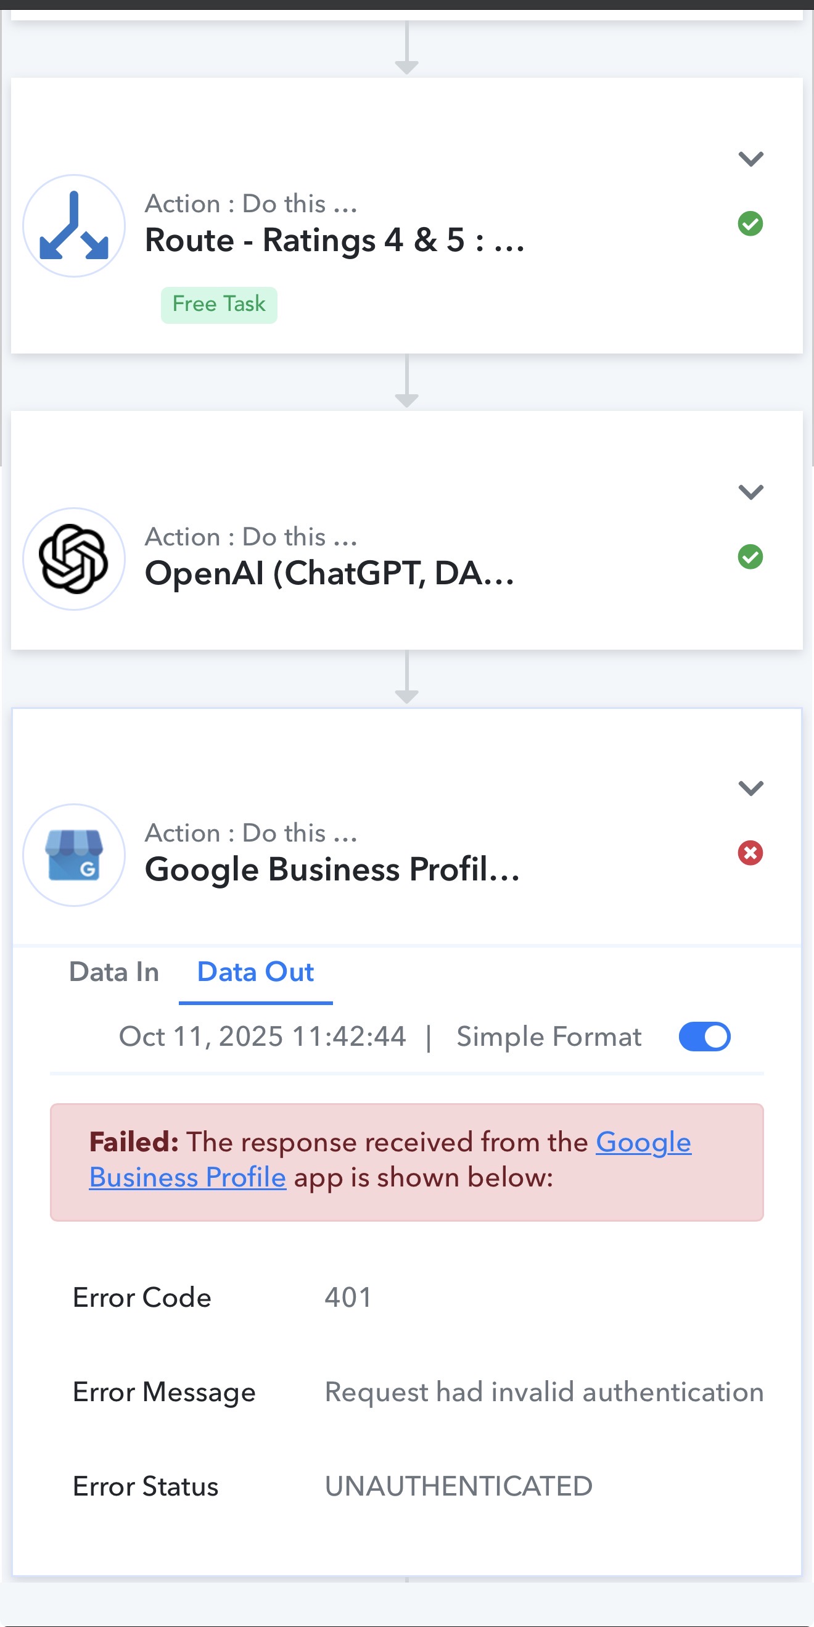Expand the Route Ratings 4 & 5 step
Image resolution: width=814 pixels, height=1627 pixels.
click(751, 159)
